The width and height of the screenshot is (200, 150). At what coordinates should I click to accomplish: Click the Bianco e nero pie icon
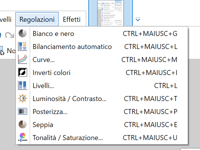point(23,33)
